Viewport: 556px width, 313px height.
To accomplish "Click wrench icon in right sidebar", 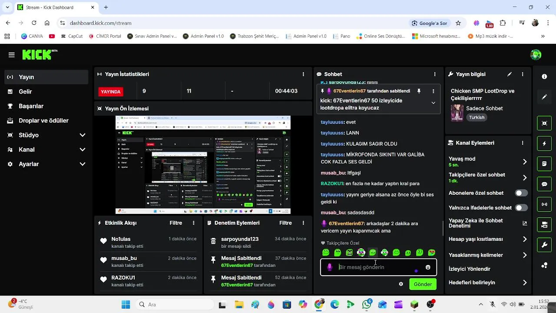I will click(x=544, y=245).
